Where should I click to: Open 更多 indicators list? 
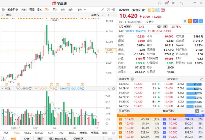(105, 133)
